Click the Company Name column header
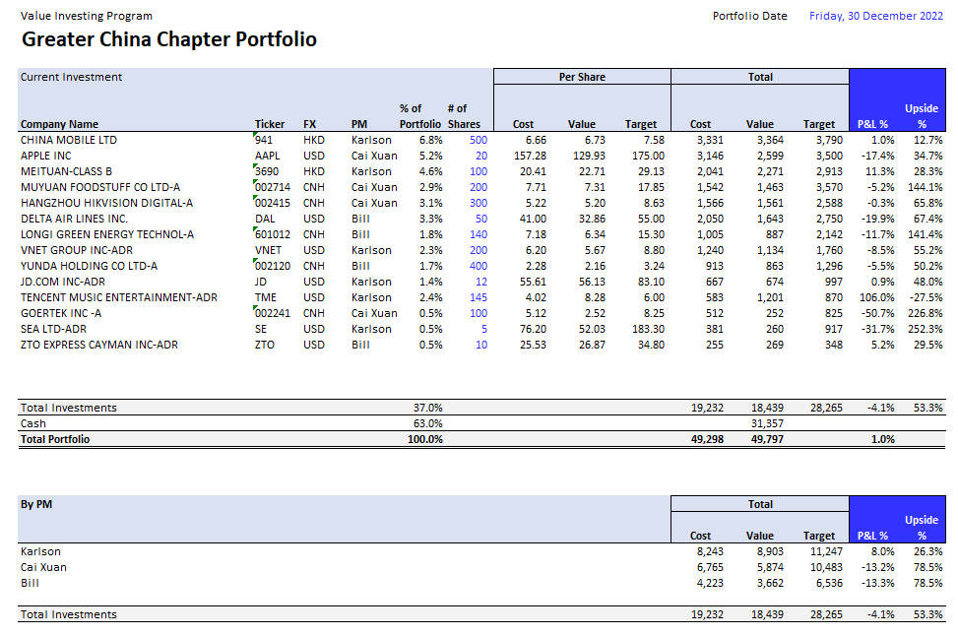This screenshot has width=958, height=636. click(59, 124)
